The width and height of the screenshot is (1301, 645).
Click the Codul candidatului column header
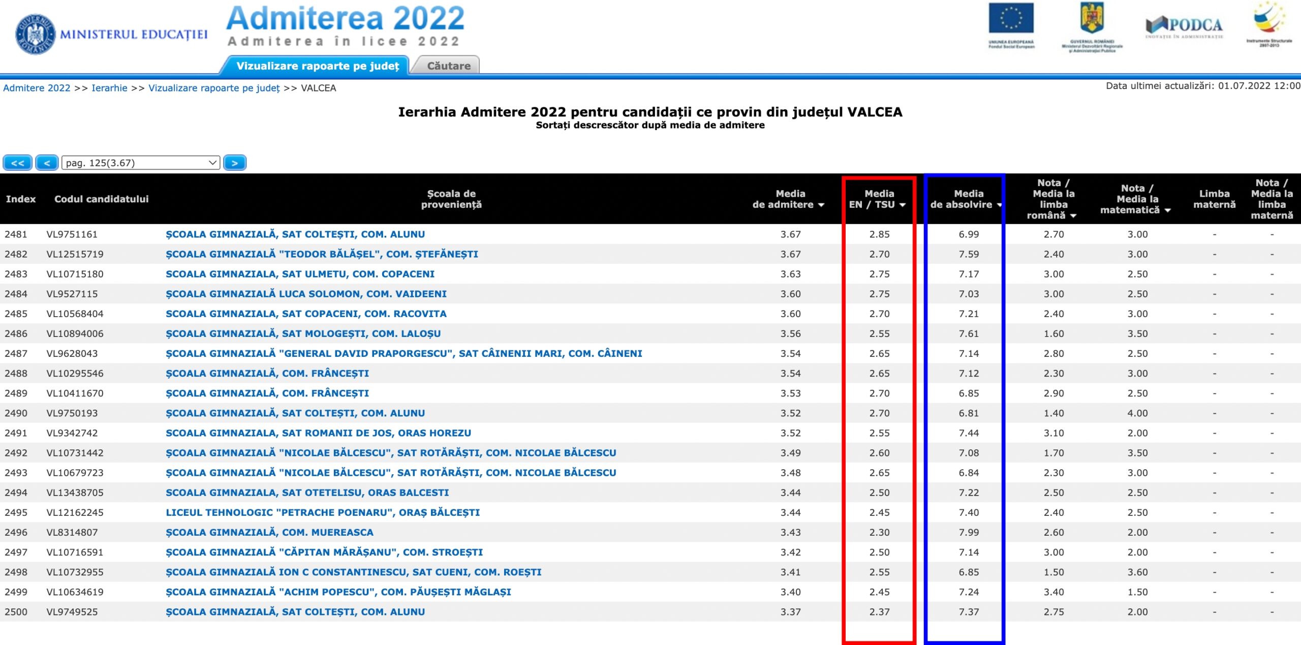pyautogui.click(x=102, y=199)
